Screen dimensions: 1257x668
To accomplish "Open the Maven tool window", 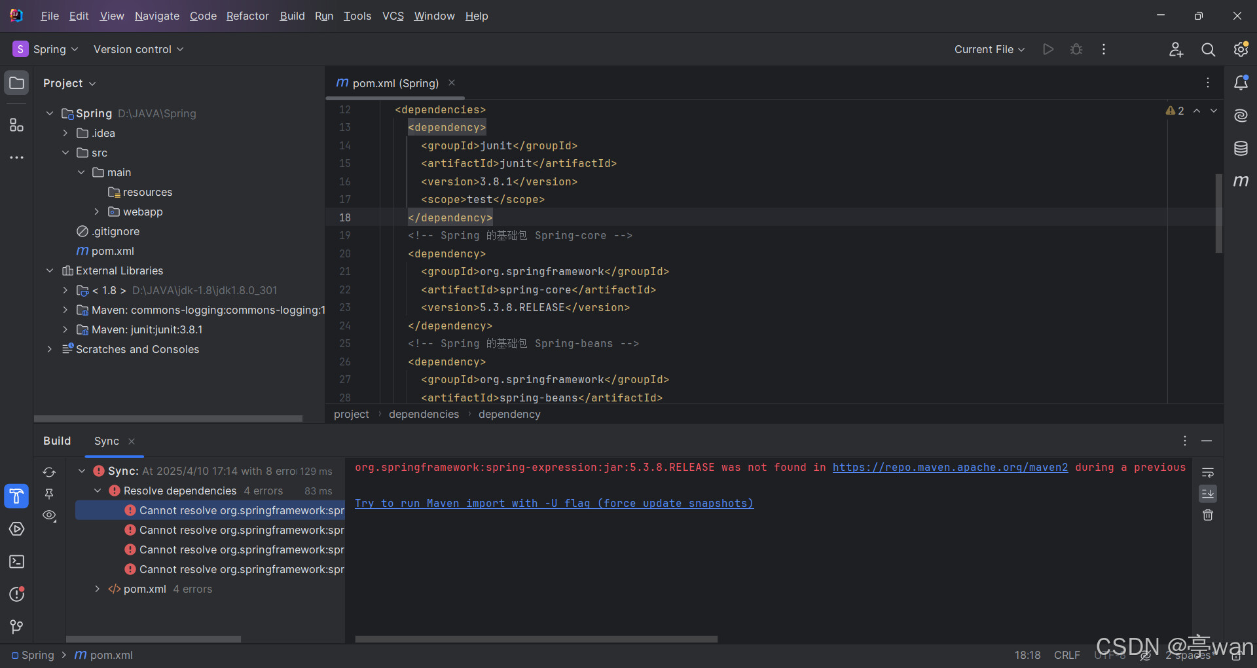I will coord(1241,181).
